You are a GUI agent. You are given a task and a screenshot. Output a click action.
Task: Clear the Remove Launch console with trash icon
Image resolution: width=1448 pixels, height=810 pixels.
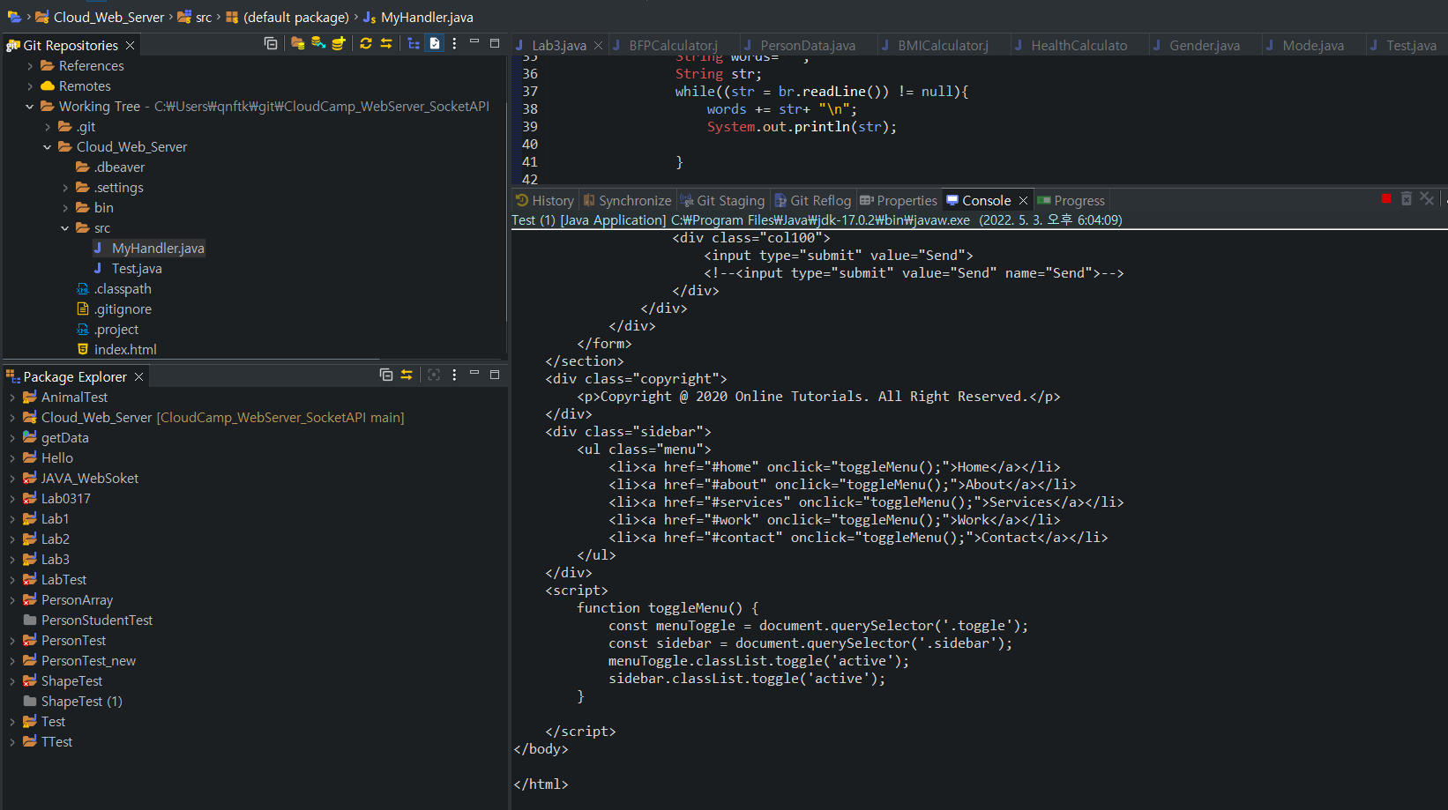point(1407,198)
